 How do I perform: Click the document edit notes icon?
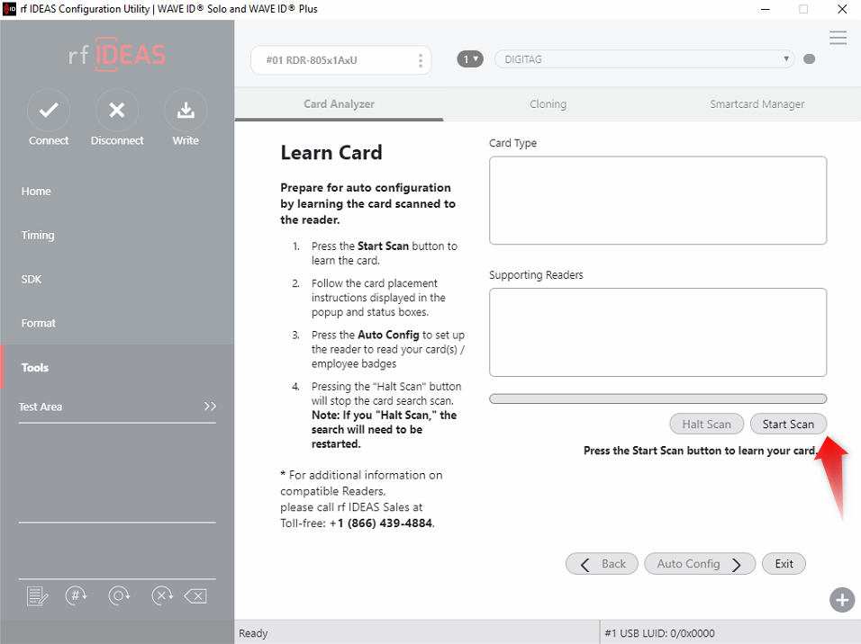click(37, 596)
